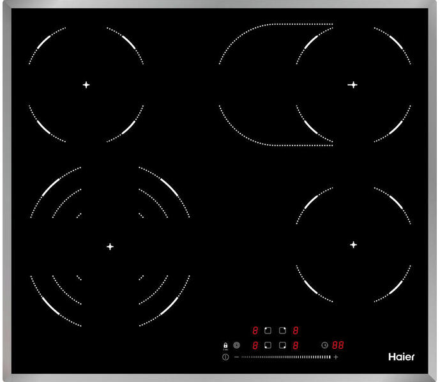Viewport: 440px width, 382px height.
Task: Select the bottom-right burner zone selector icon
Action: (x=282, y=346)
